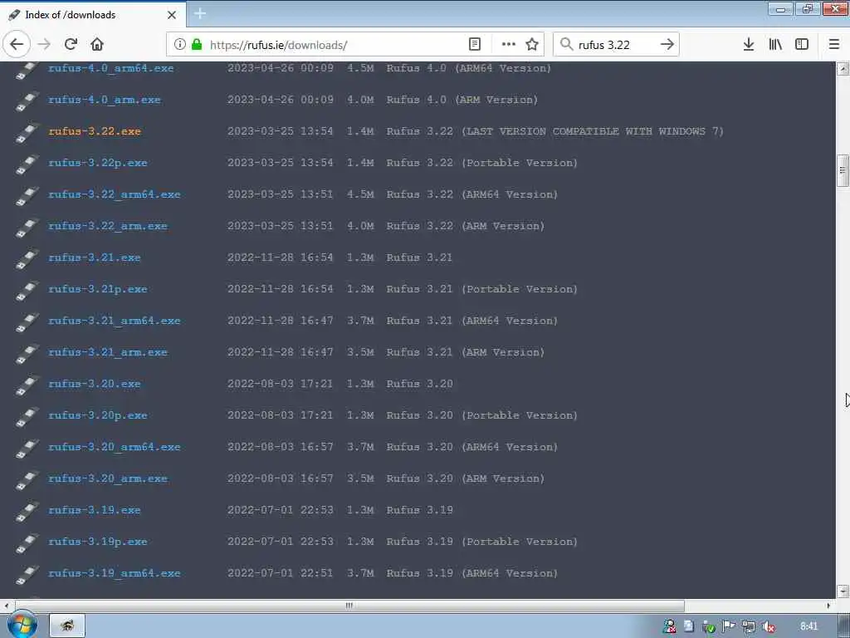
Task: Open the browser home page
Action: tap(97, 45)
